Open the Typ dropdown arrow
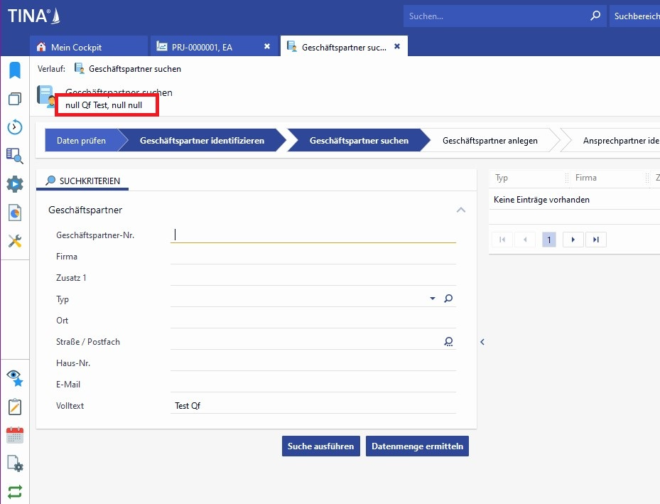This screenshot has height=504, width=660. 433,299
